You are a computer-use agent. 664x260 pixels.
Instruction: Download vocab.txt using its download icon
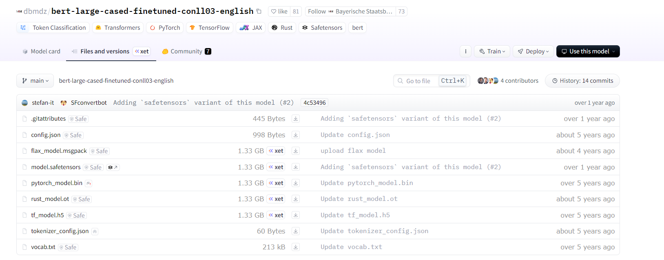click(296, 247)
